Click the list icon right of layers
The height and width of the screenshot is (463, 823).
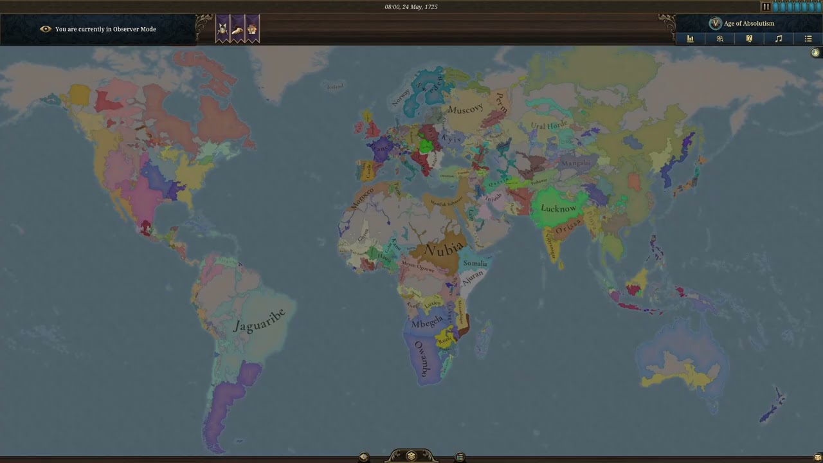point(460,457)
